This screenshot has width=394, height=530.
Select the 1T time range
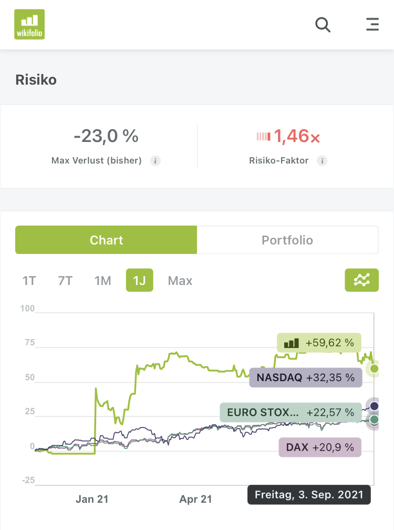coord(29,280)
